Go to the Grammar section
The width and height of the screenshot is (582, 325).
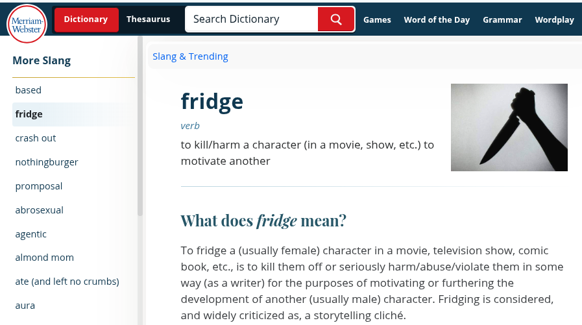[x=502, y=19]
